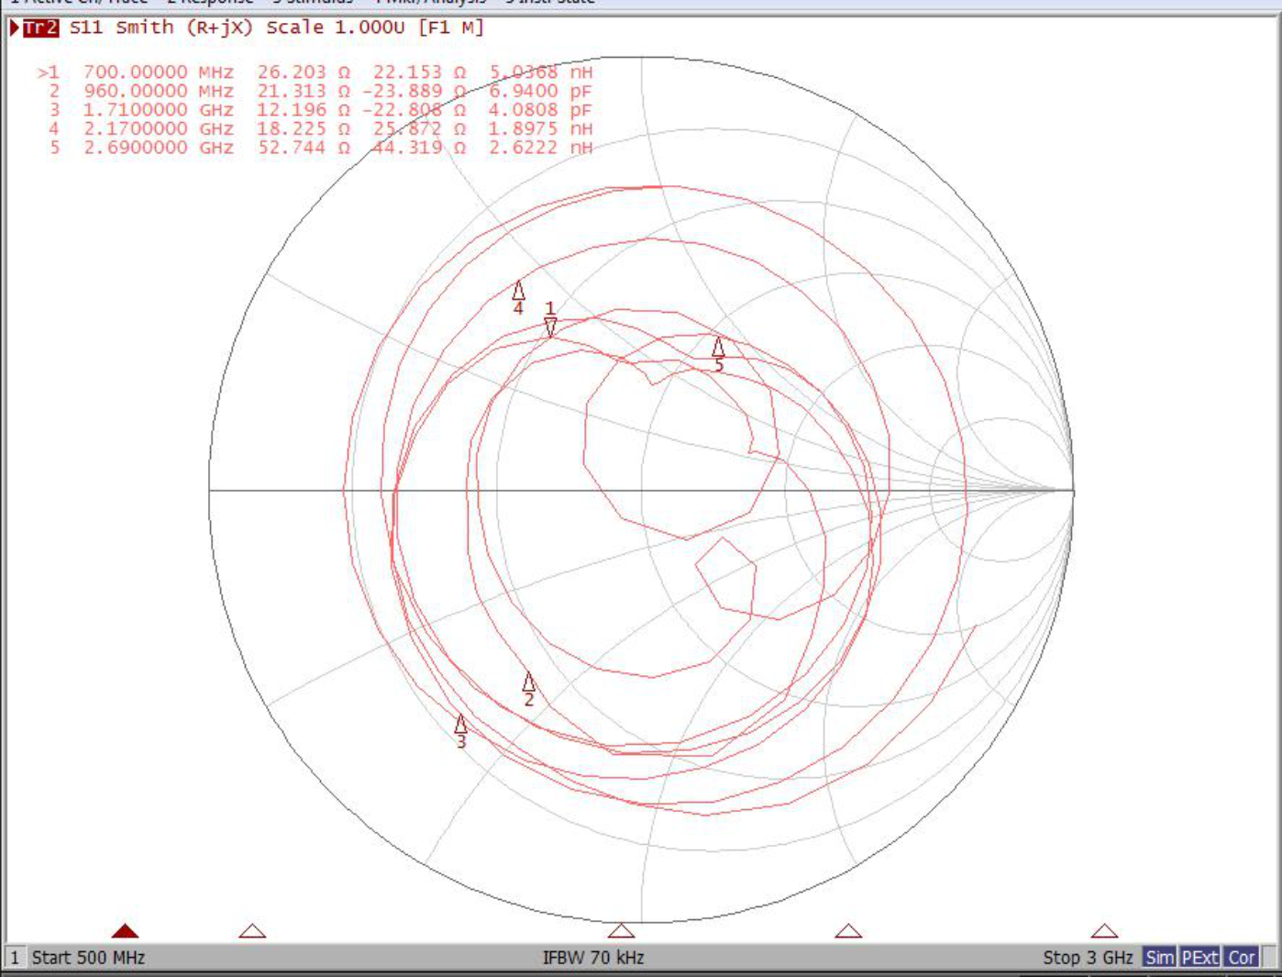Click the 2.6222 nH inductance value

pyautogui.click(x=541, y=148)
